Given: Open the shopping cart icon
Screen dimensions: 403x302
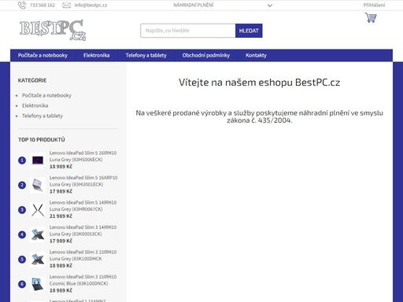Looking at the screenshot, I should click(x=371, y=17).
